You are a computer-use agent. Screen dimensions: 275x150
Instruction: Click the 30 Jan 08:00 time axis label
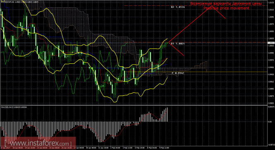pos(91,148)
